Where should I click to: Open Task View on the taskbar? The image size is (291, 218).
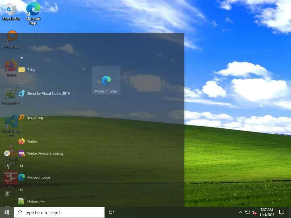click(x=111, y=212)
